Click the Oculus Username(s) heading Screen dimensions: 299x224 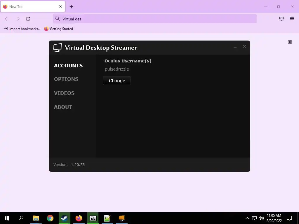click(128, 61)
